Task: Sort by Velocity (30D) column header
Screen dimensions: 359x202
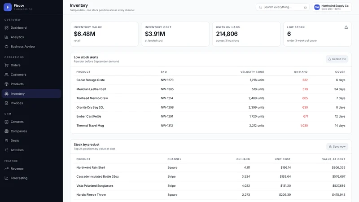Action: click(252, 72)
